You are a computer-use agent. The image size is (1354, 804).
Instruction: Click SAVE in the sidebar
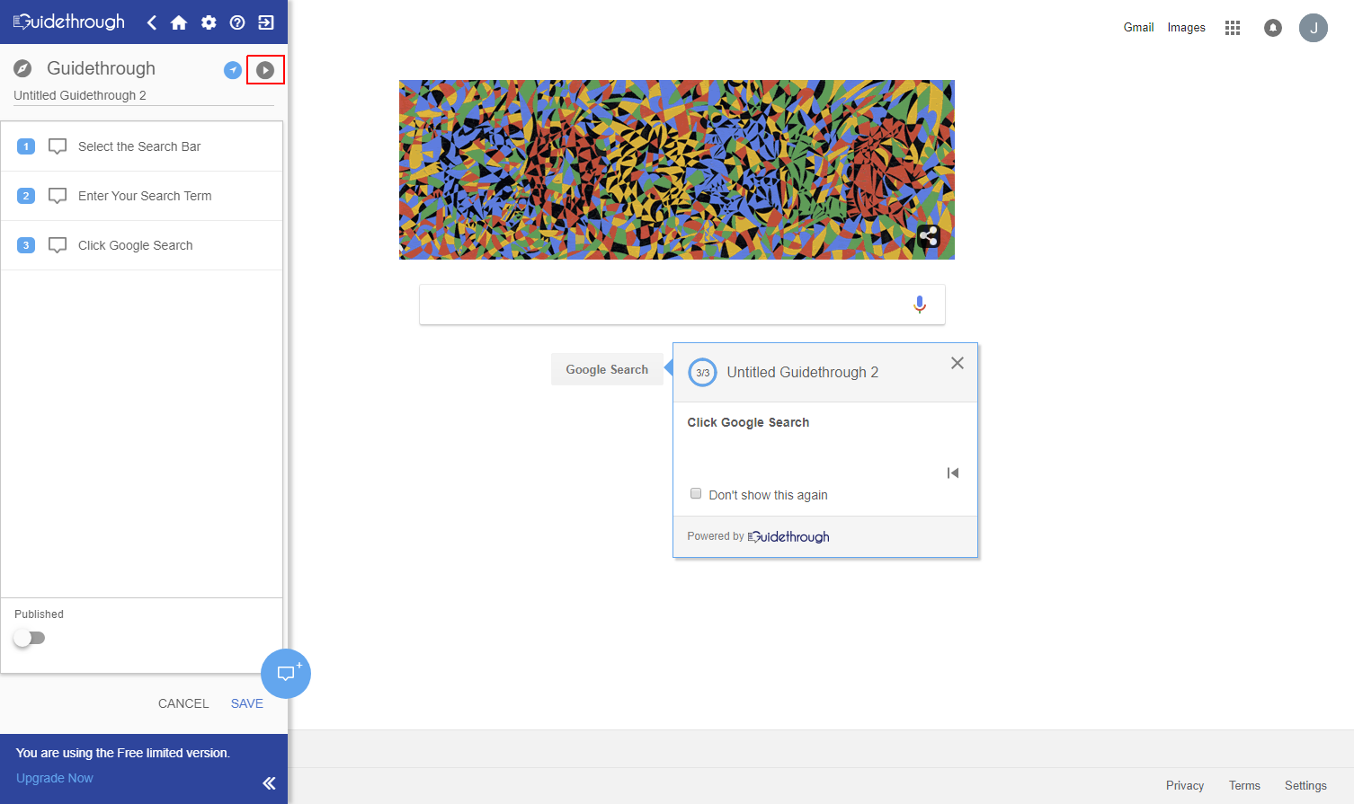pyautogui.click(x=247, y=703)
